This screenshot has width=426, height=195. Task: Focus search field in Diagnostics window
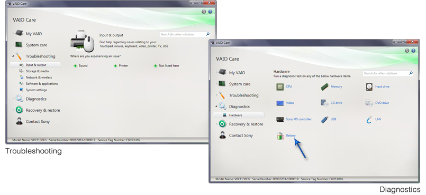point(388,73)
